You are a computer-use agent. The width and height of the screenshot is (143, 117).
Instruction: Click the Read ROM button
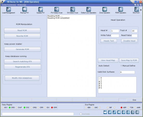(22, 30)
